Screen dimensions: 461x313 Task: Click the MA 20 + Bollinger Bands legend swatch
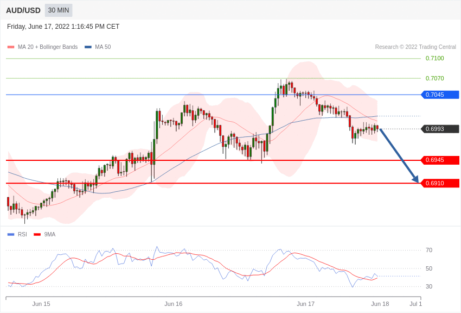click(x=11, y=47)
